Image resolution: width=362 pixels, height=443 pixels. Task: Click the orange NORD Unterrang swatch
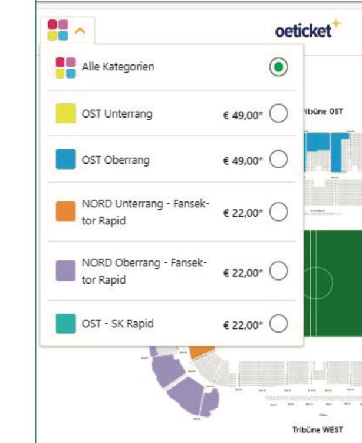tap(66, 211)
